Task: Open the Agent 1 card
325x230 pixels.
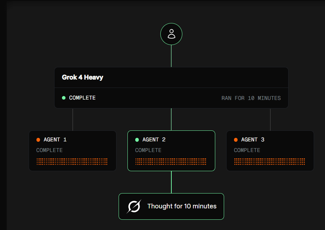Action: [73, 151]
